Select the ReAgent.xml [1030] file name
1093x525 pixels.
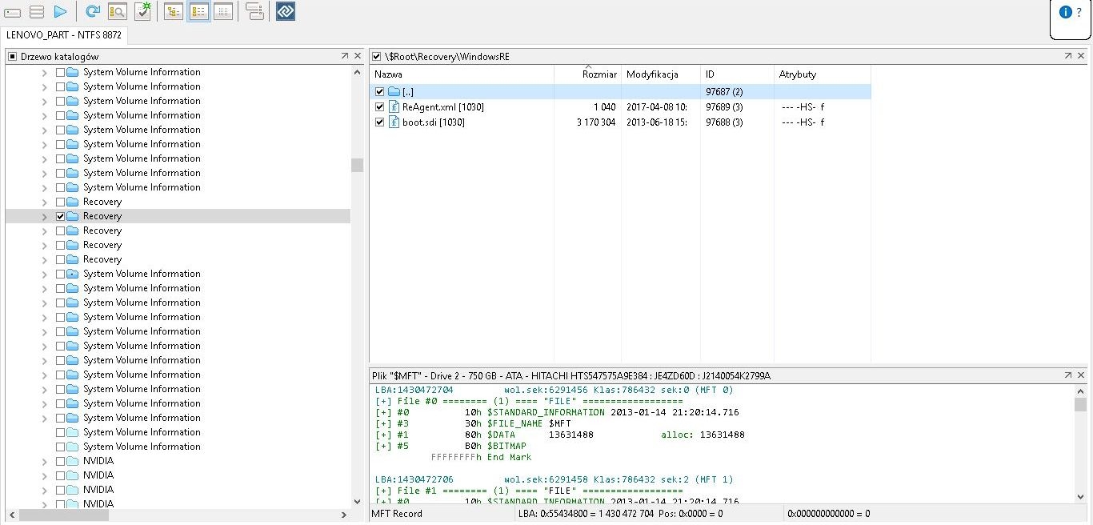tap(442, 107)
